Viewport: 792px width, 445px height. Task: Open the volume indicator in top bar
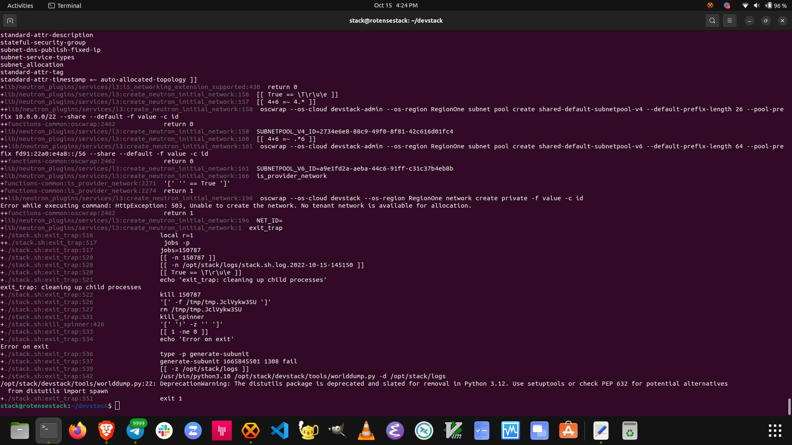click(x=757, y=5)
